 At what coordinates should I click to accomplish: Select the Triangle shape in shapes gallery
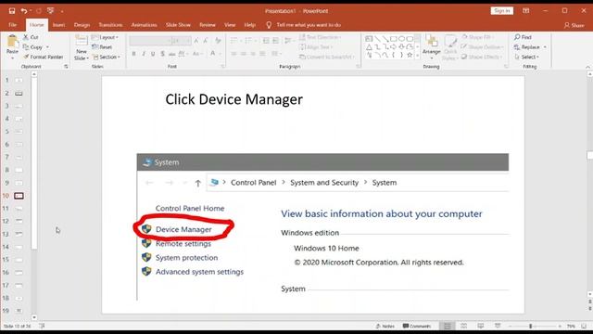pyautogui.click(x=369, y=47)
